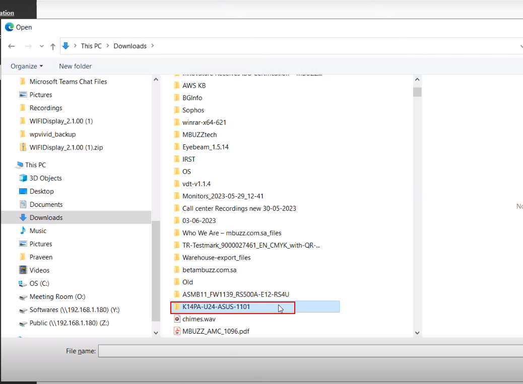Click the file list scrollbar thumb

tap(417, 92)
